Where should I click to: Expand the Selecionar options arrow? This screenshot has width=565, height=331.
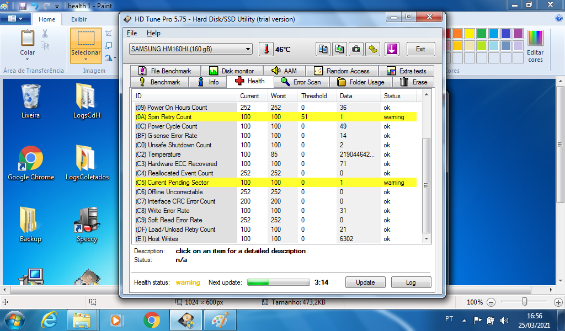(86, 60)
